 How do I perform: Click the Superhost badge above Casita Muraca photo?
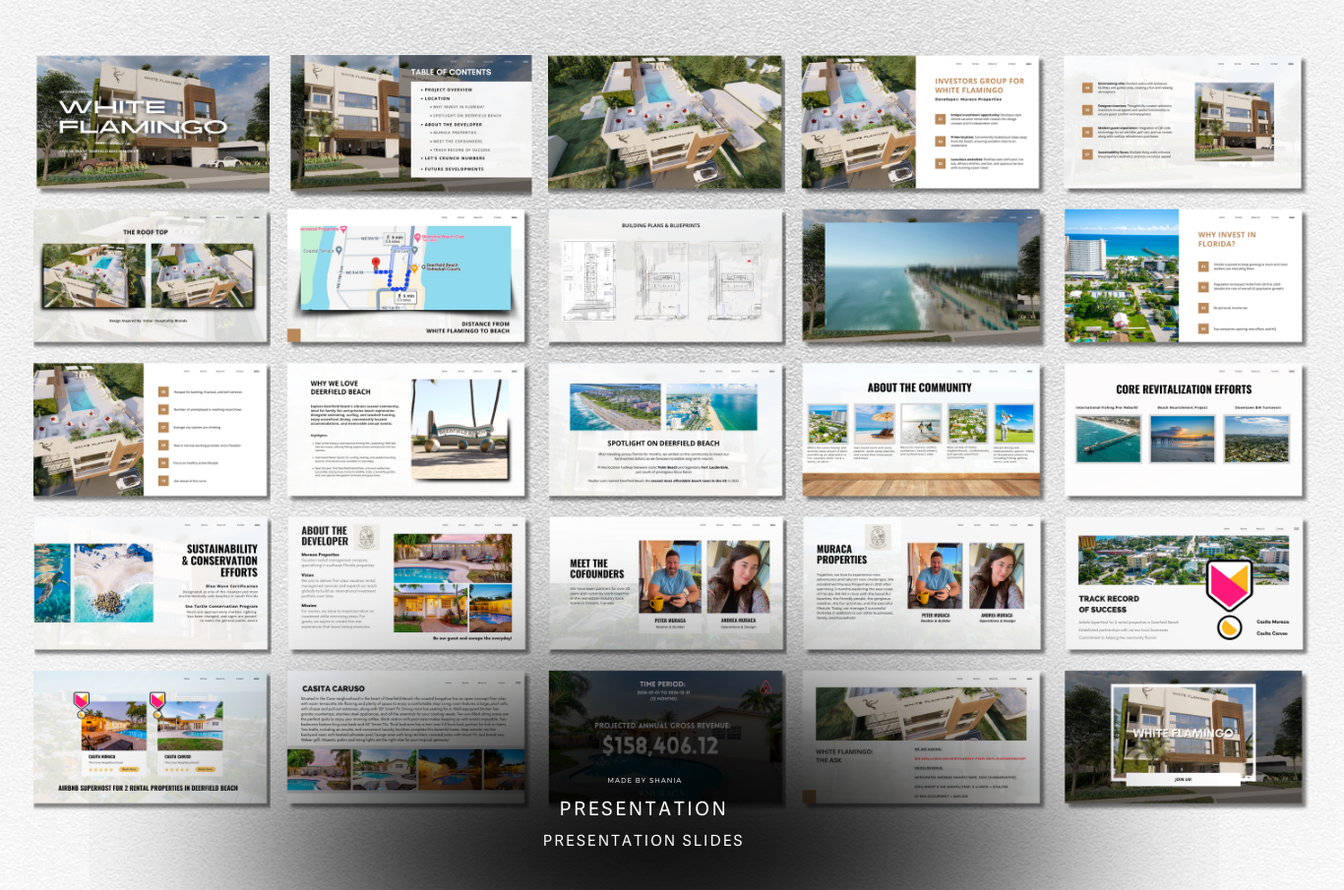82,700
